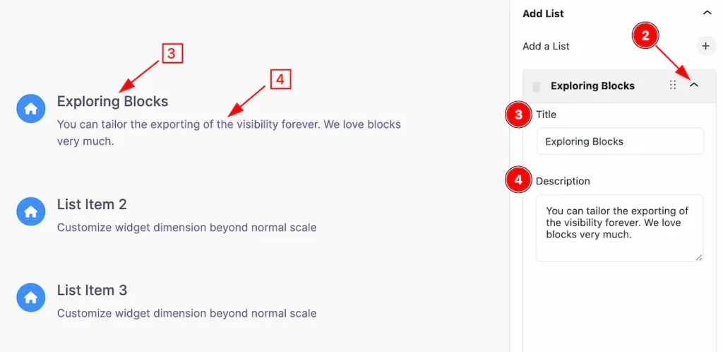This screenshot has height=352, width=723.
Task: Click the Exploring Blocks description paragraph in preview
Action: [x=229, y=133]
